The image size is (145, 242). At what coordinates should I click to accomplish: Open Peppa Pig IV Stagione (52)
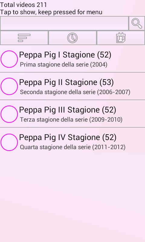pyautogui.click(x=68, y=137)
